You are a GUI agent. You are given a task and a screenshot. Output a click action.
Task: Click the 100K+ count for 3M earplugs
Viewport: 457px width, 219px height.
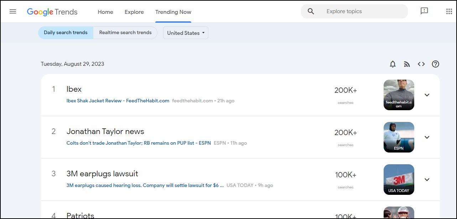point(346,175)
